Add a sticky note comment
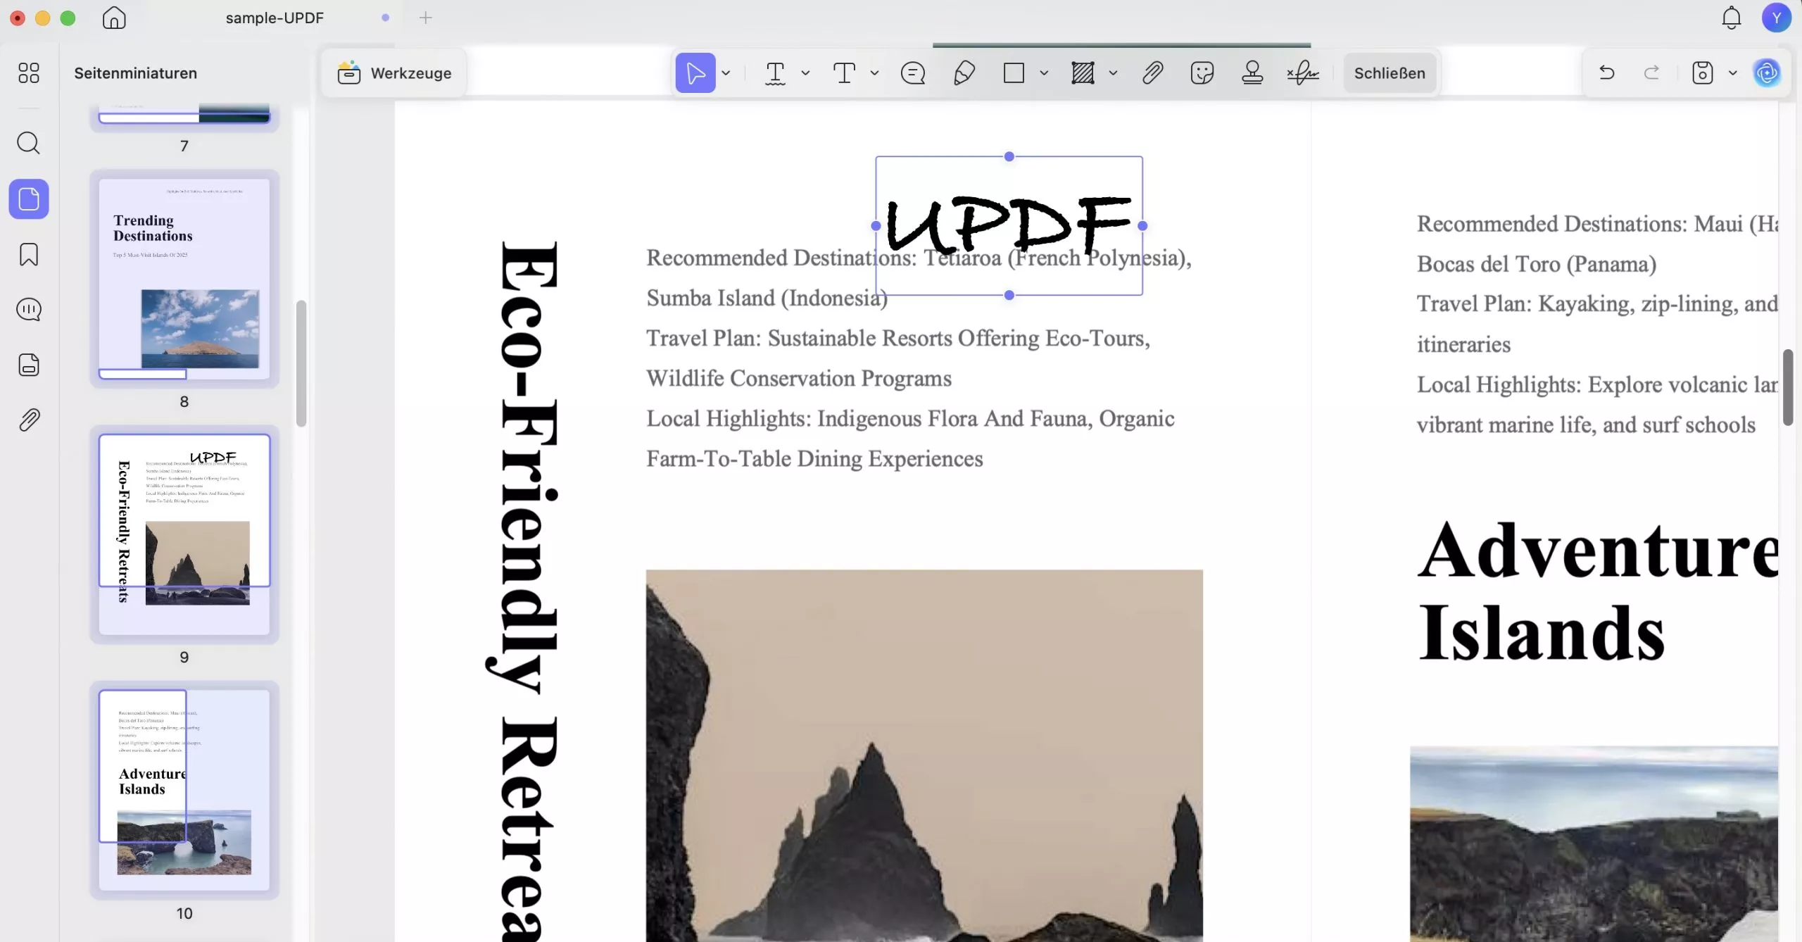 pos(913,73)
